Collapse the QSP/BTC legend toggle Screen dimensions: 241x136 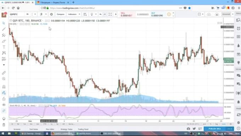[11, 20]
